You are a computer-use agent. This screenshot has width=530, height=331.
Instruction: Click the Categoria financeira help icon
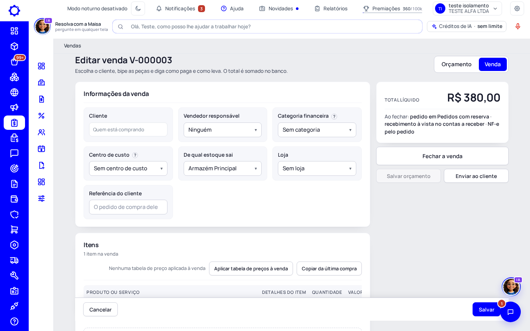334,117
